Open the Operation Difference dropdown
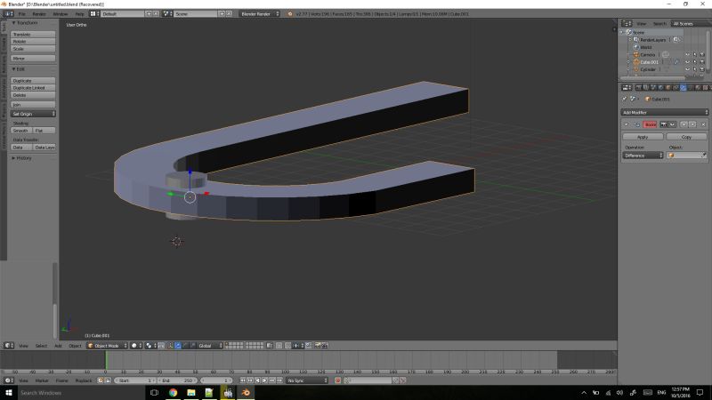The image size is (712, 400). [643, 156]
